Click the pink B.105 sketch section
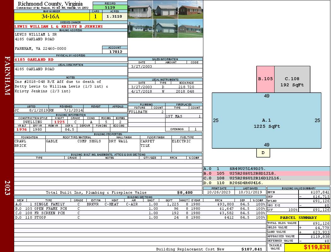 tap(265, 79)
